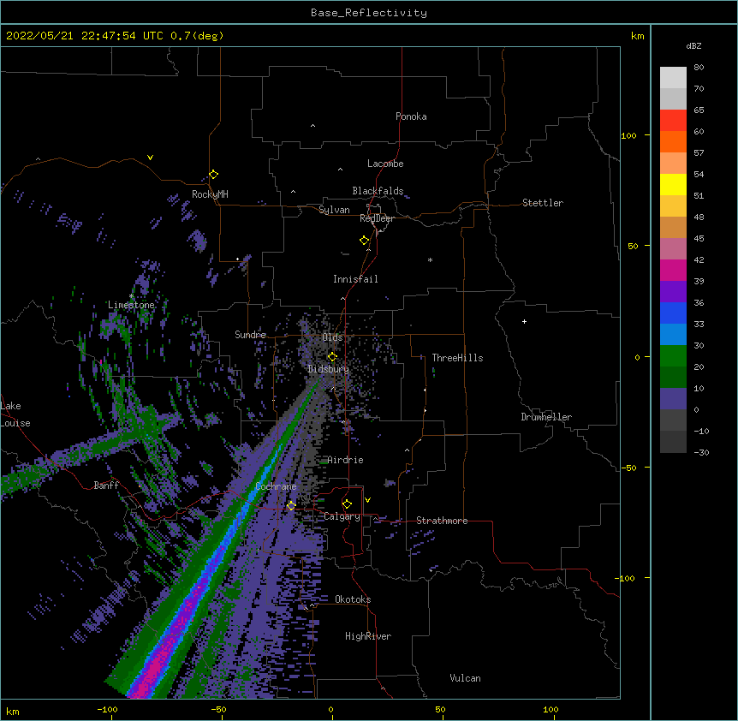This screenshot has height=721, width=738.
Task: Pick the blue 36 dBZ legend color
Action: point(673,313)
